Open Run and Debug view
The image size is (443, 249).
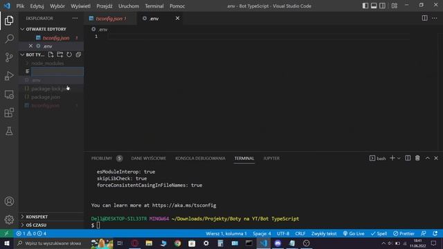coord(9,75)
